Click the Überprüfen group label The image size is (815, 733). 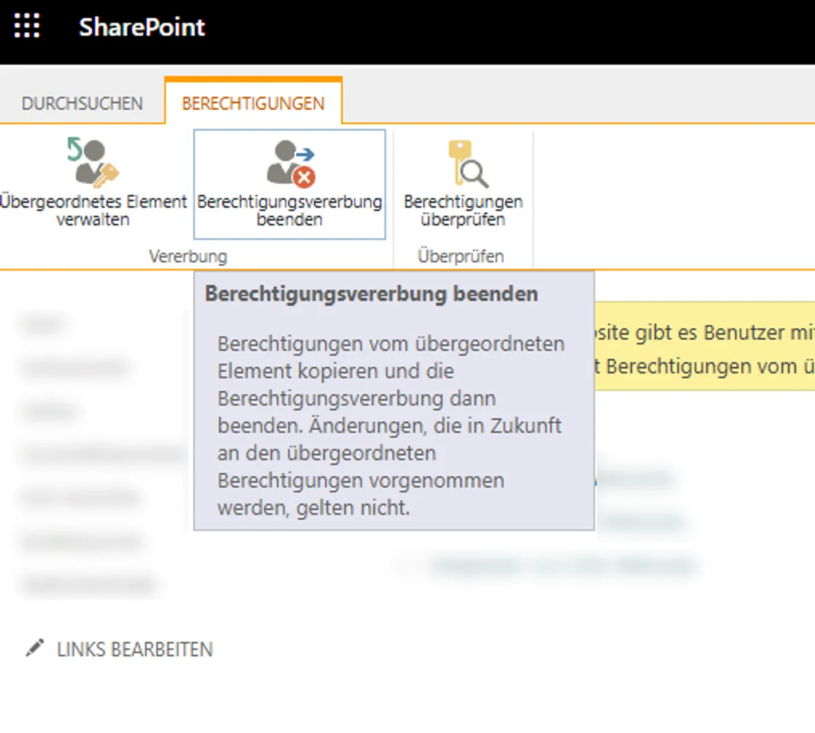click(x=460, y=256)
